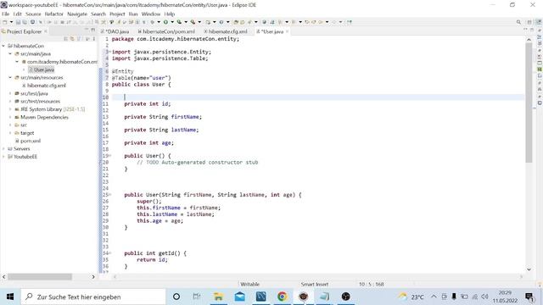Expand the Maven Dependencies node
Image resolution: width=543 pixels, height=305 pixels.
tap(10, 117)
